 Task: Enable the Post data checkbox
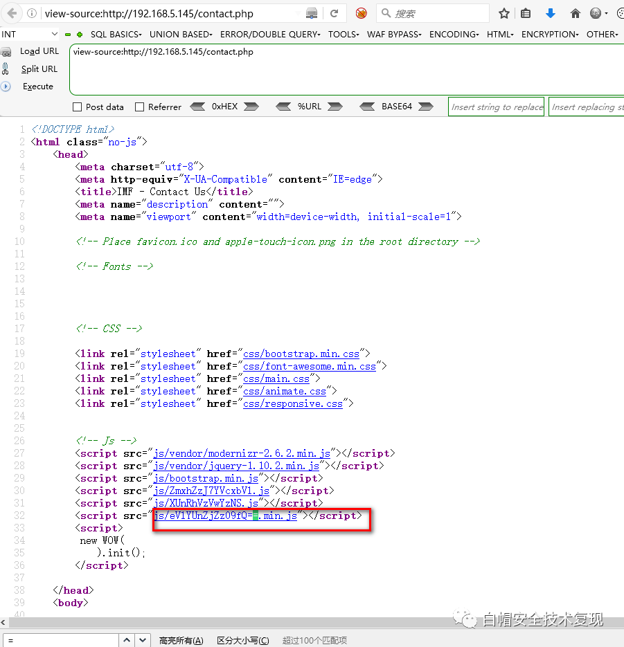(78, 107)
